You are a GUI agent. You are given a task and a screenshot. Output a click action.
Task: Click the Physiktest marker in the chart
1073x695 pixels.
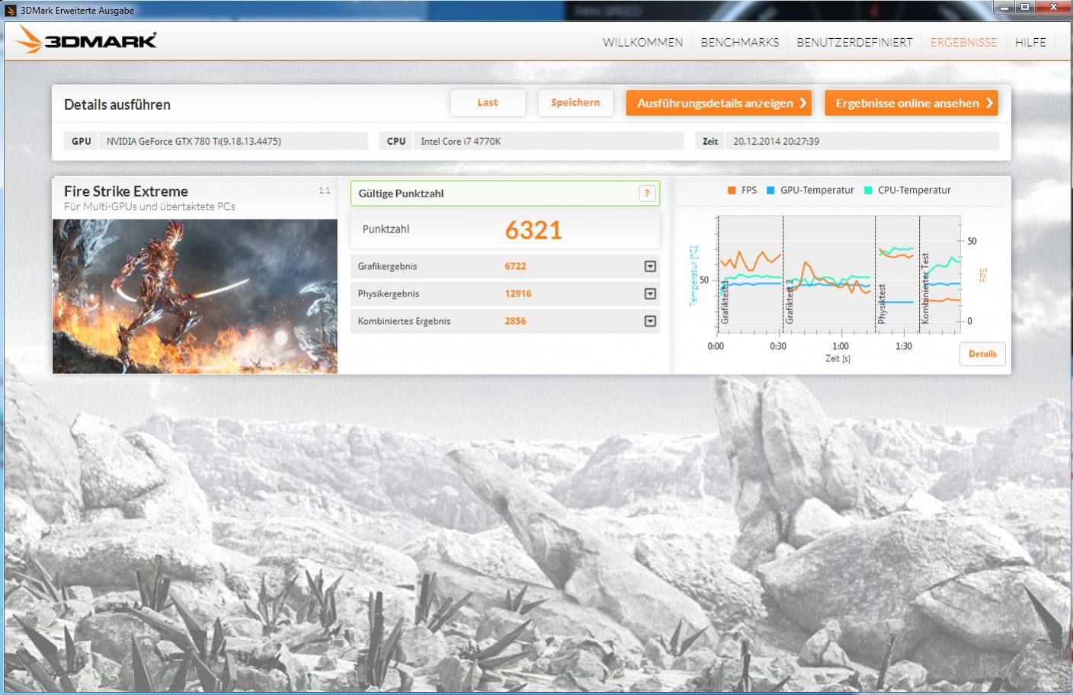(882, 304)
